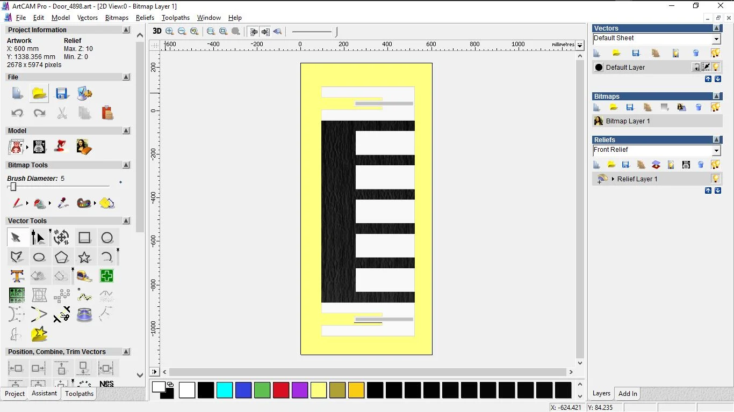Image resolution: width=734 pixels, height=412 pixels.
Task: Select the Create Ellipse vector tool
Action: (39, 257)
